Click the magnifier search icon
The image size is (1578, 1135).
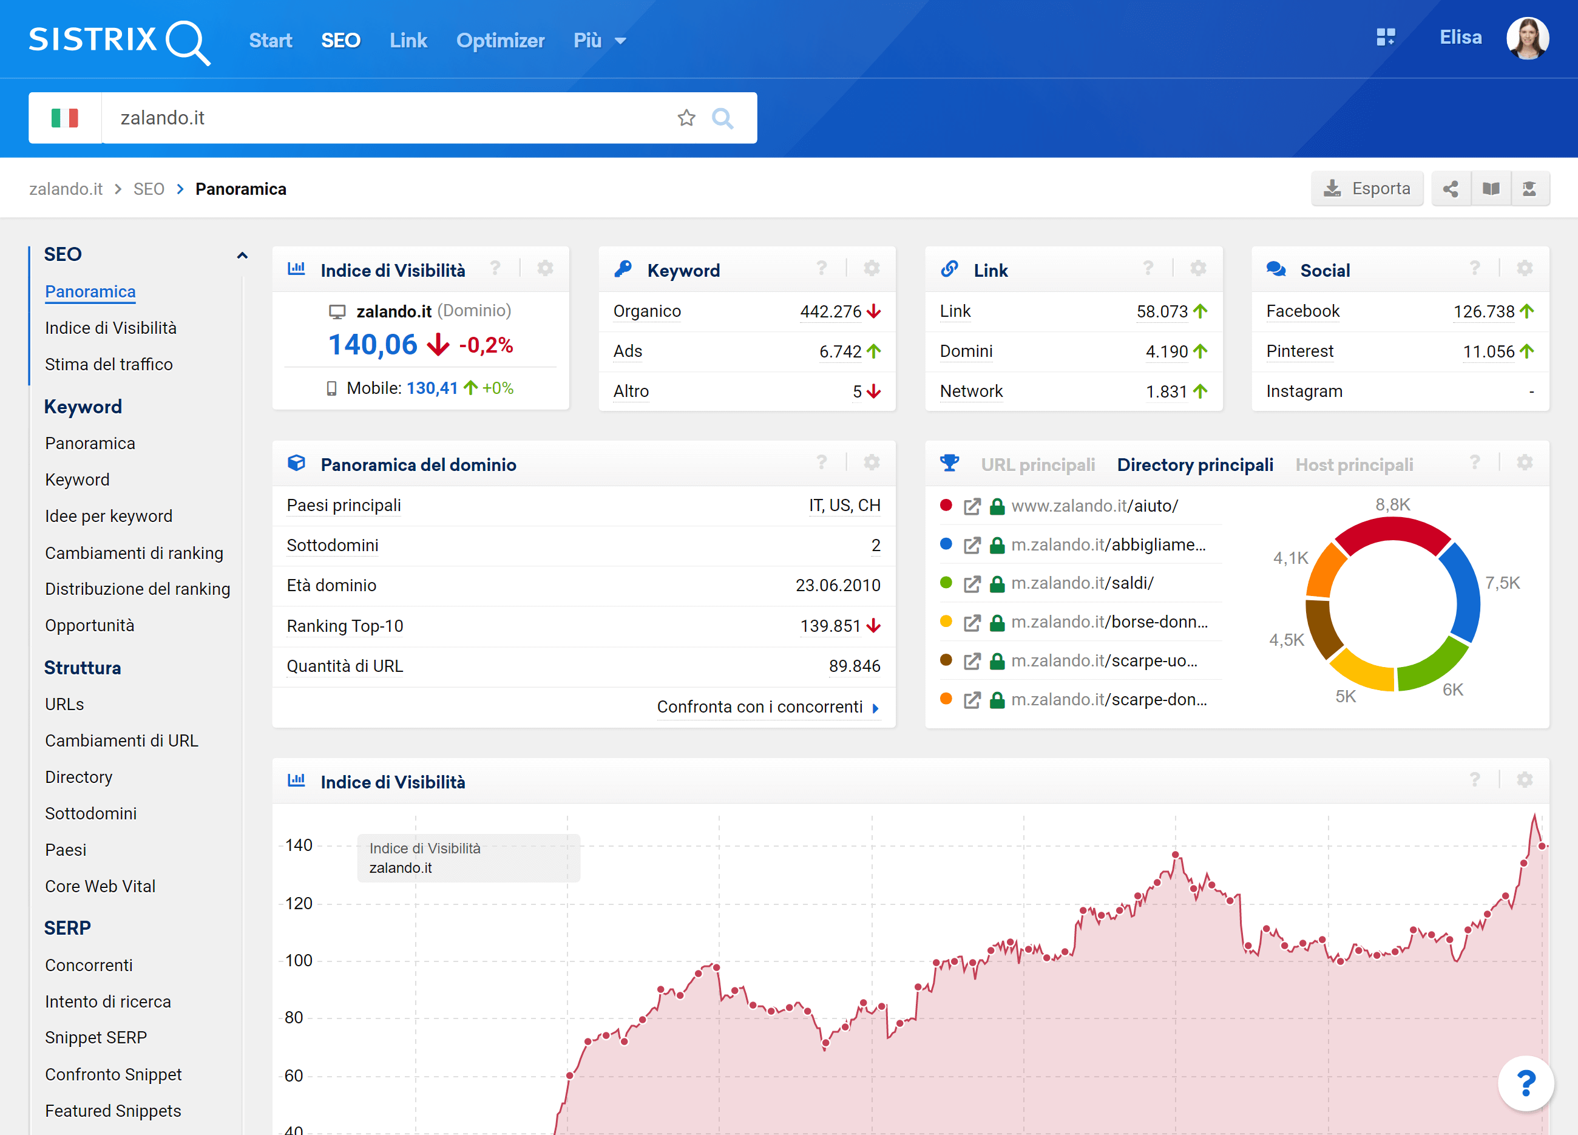coord(722,118)
